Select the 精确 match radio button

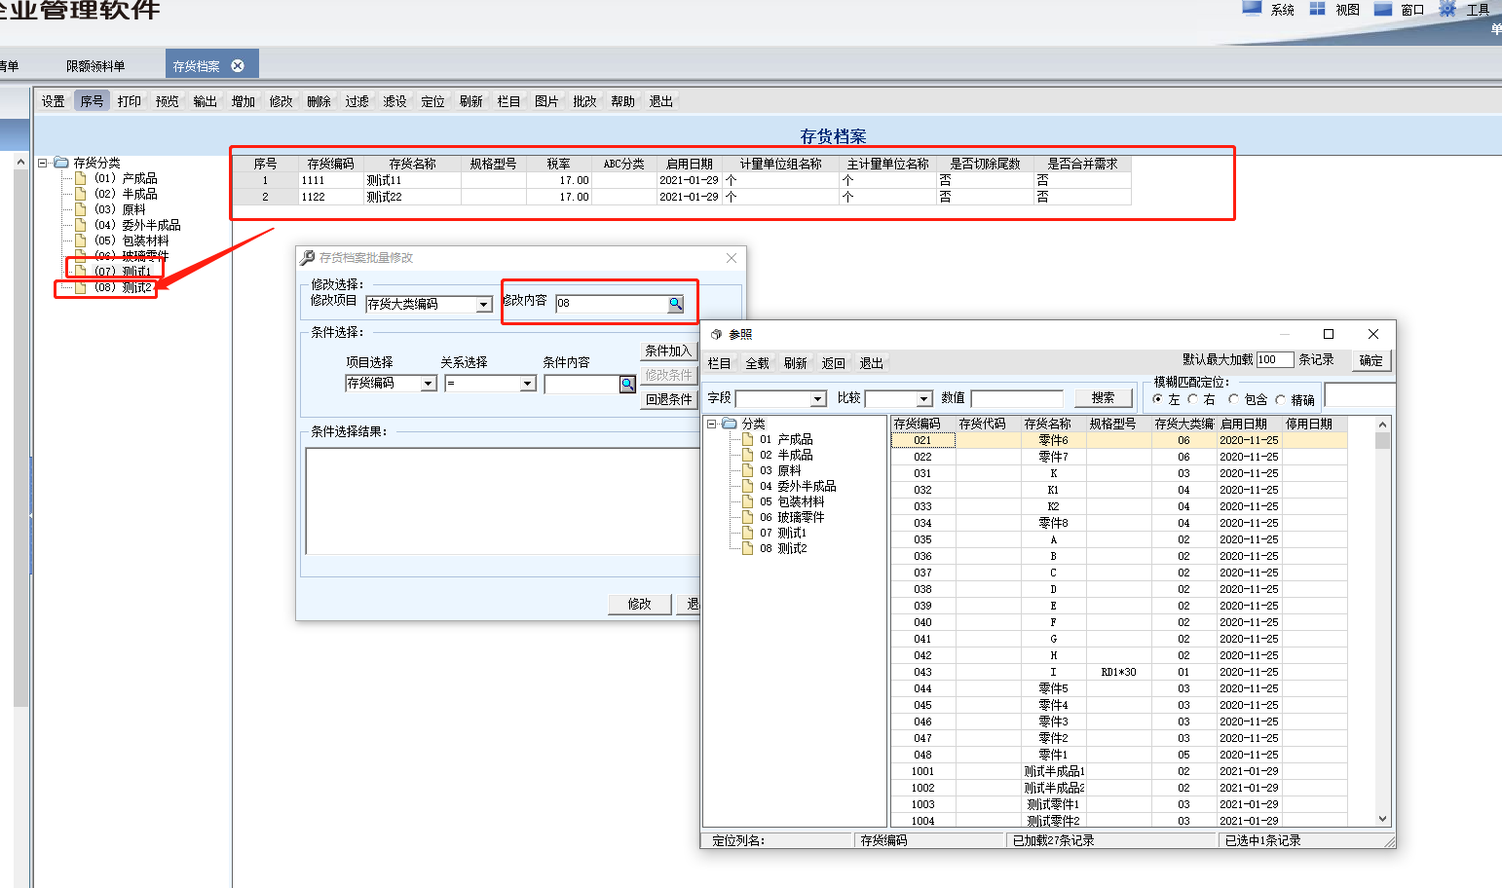(1281, 399)
